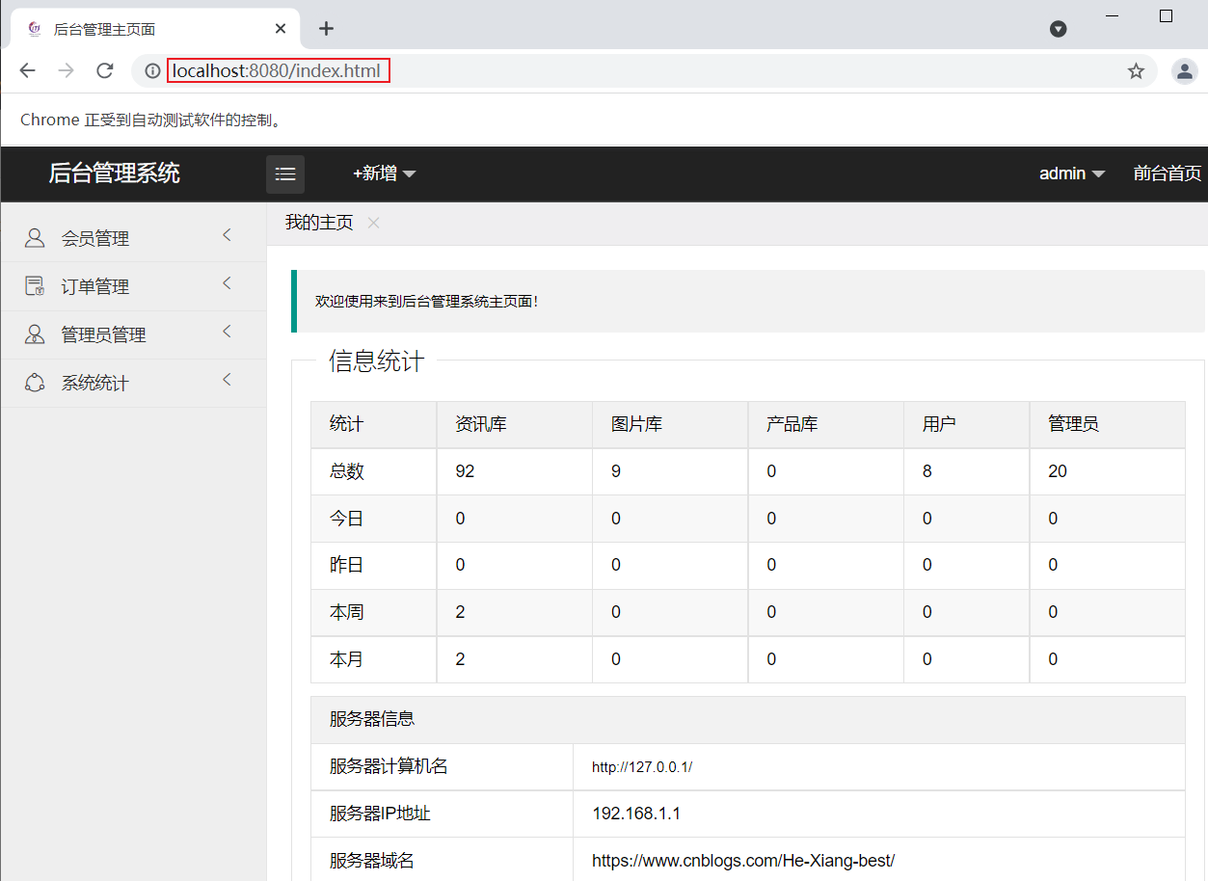Click the 管理员 column header
Viewport: 1208px width, 881px height.
(x=1074, y=424)
